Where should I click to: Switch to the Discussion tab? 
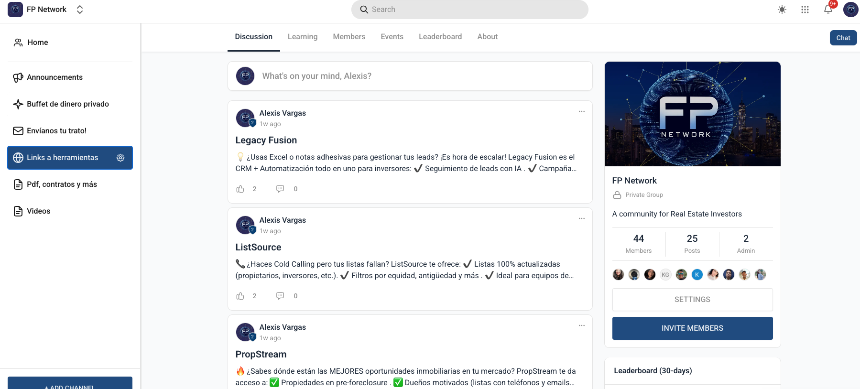(254, 37)
